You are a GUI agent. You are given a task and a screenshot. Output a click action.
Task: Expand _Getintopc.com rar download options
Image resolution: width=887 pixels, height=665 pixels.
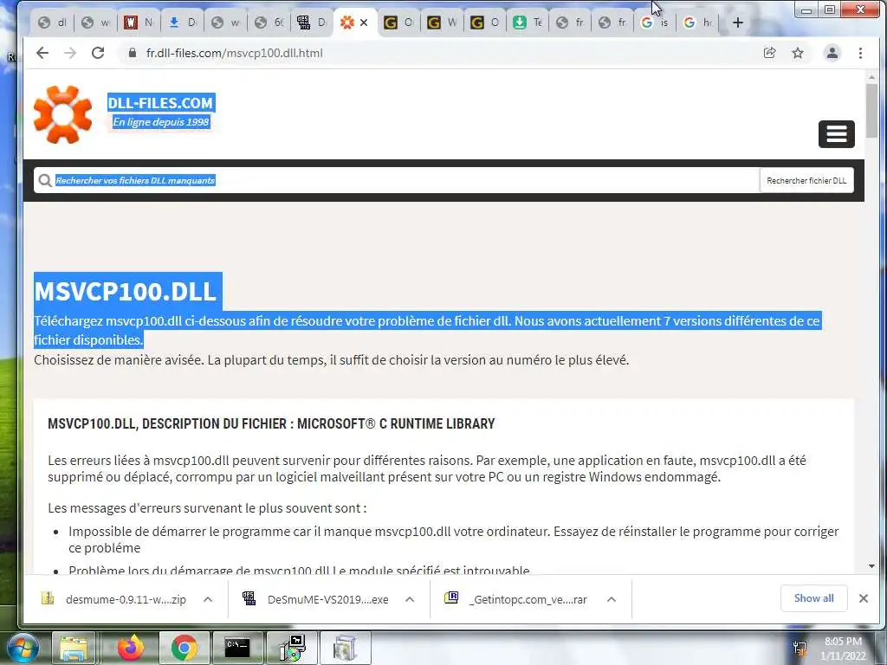pos(611,599)
